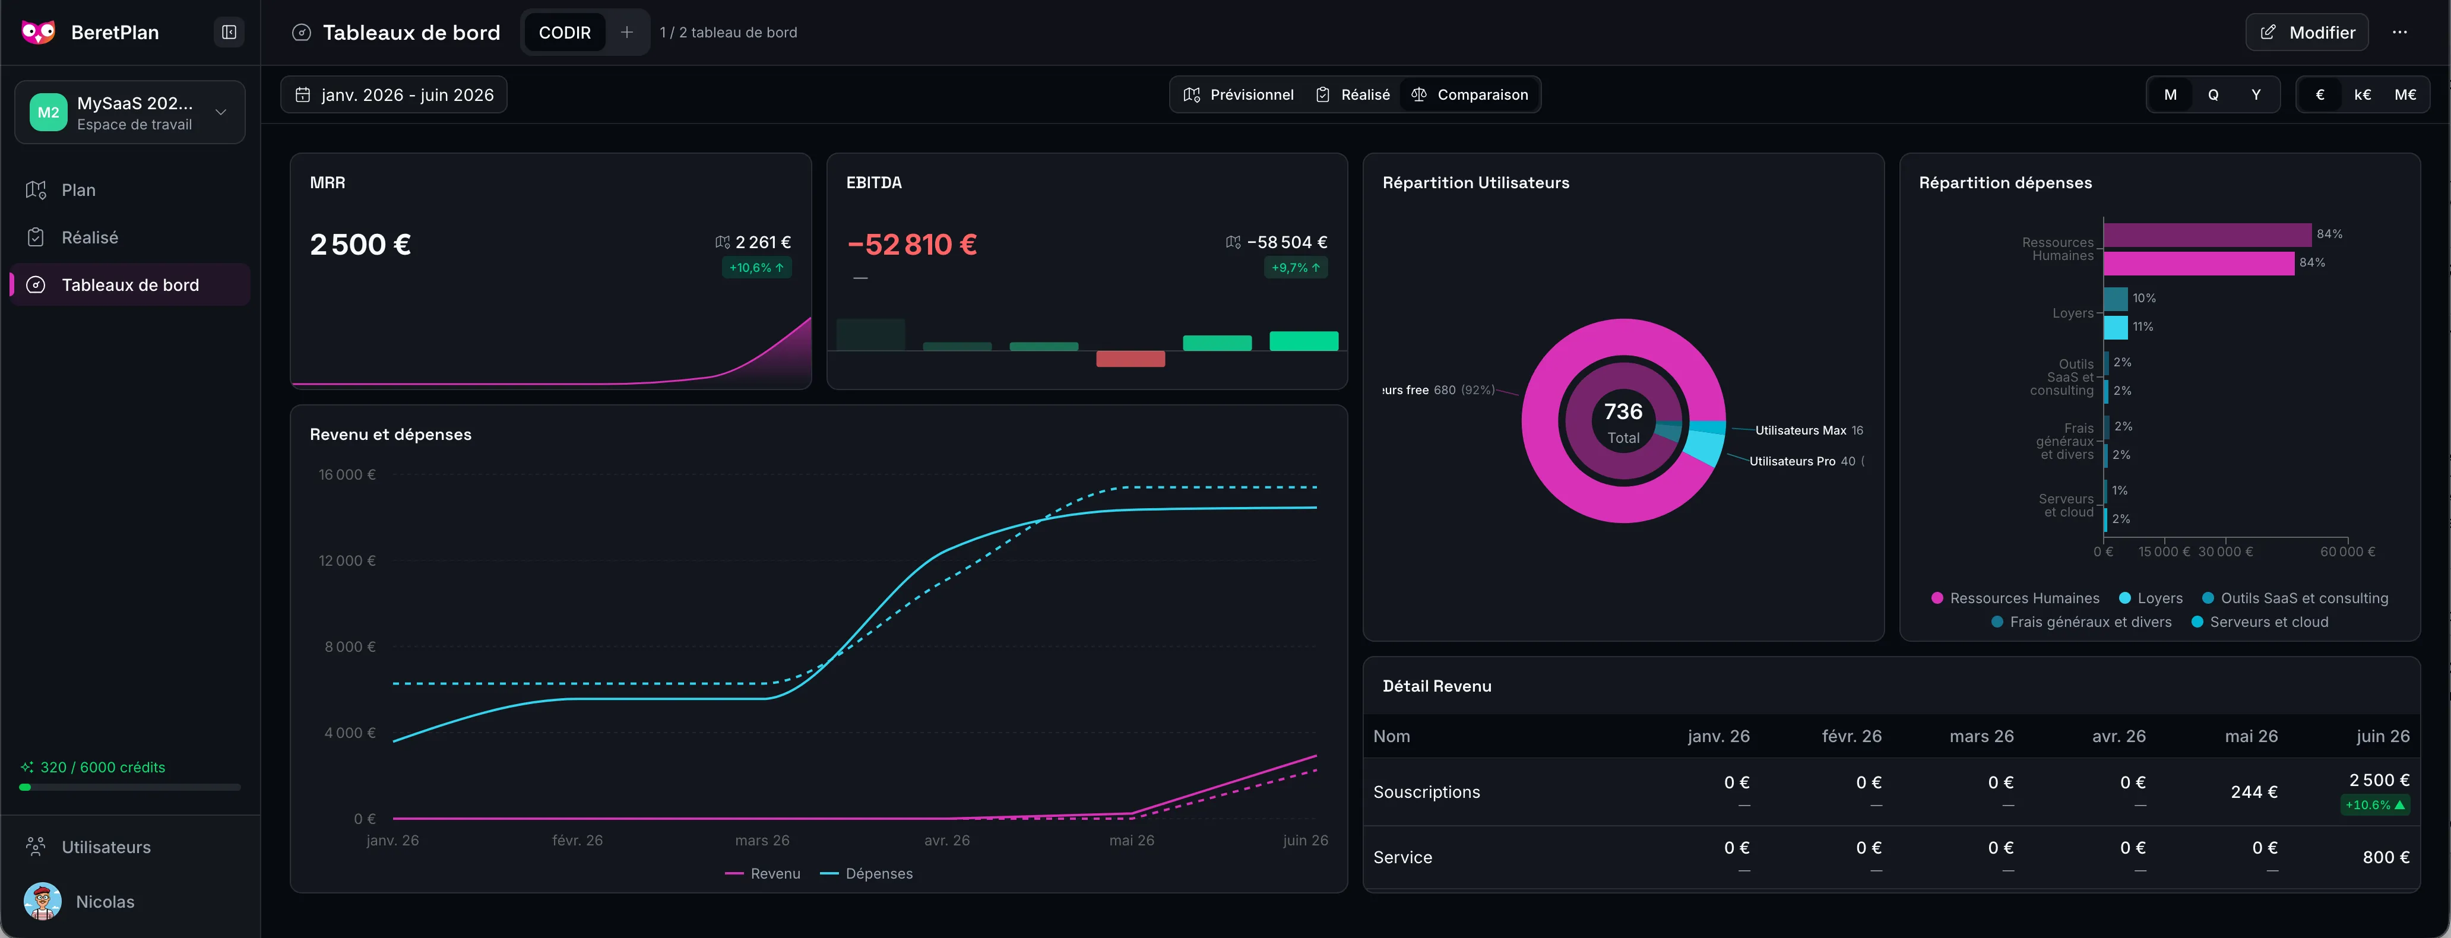Viewport: 2451px width, 938px height.
Task: Open Nicolas profile entry
Action: tap(131, 901)
